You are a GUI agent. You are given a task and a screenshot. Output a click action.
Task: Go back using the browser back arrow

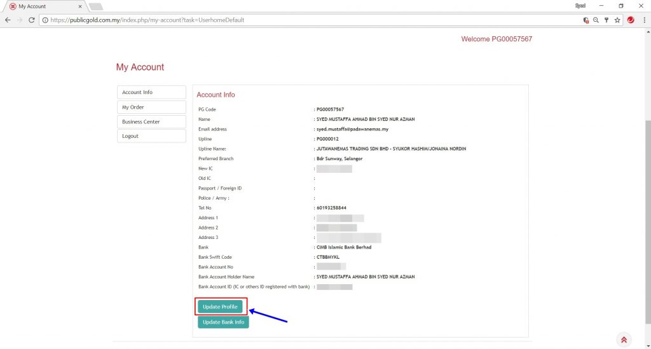(x=8, y=20)
